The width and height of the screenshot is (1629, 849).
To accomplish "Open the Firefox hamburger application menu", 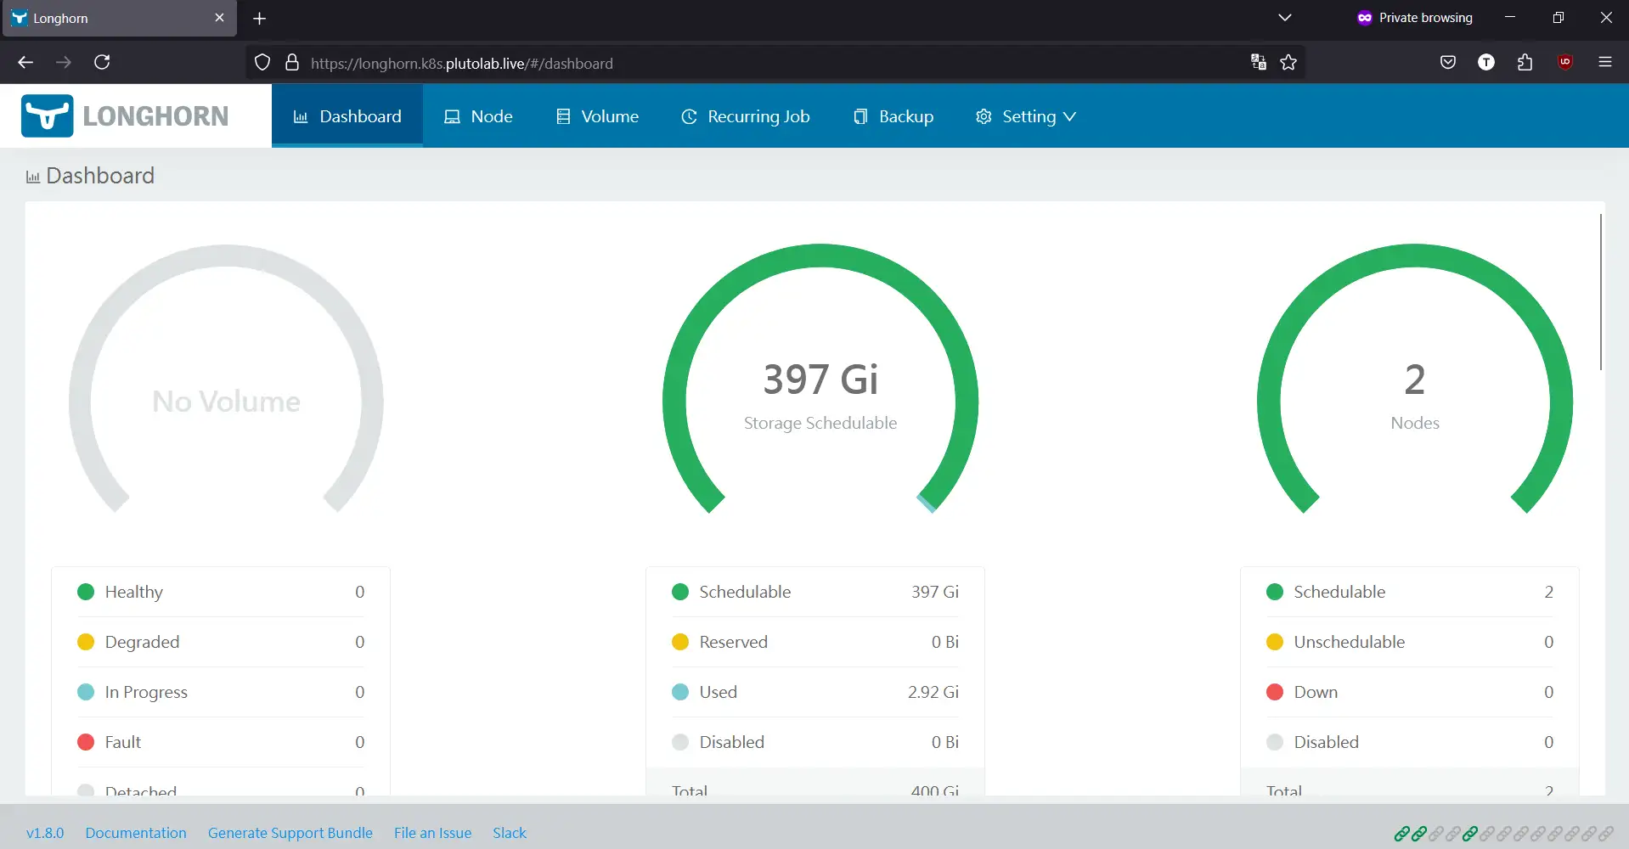I will tap(1604, 62).
